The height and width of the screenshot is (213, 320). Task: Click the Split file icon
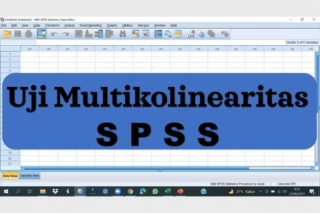[158, 34]
